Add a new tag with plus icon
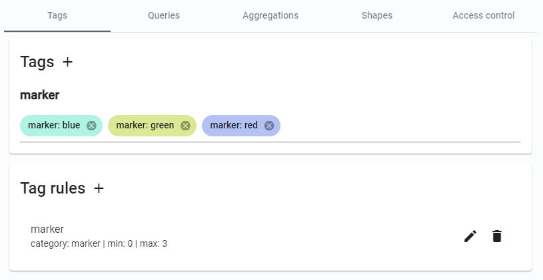The height and width of the screenshot is (280, 543). point(67,62)
